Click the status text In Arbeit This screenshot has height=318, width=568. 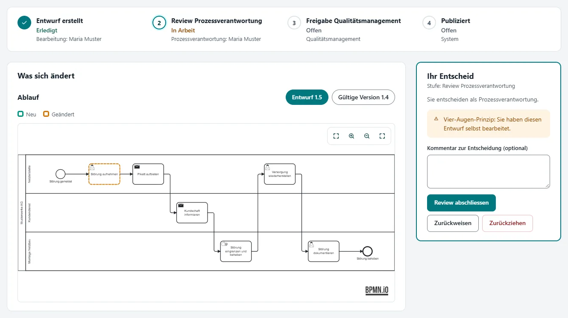183,30
